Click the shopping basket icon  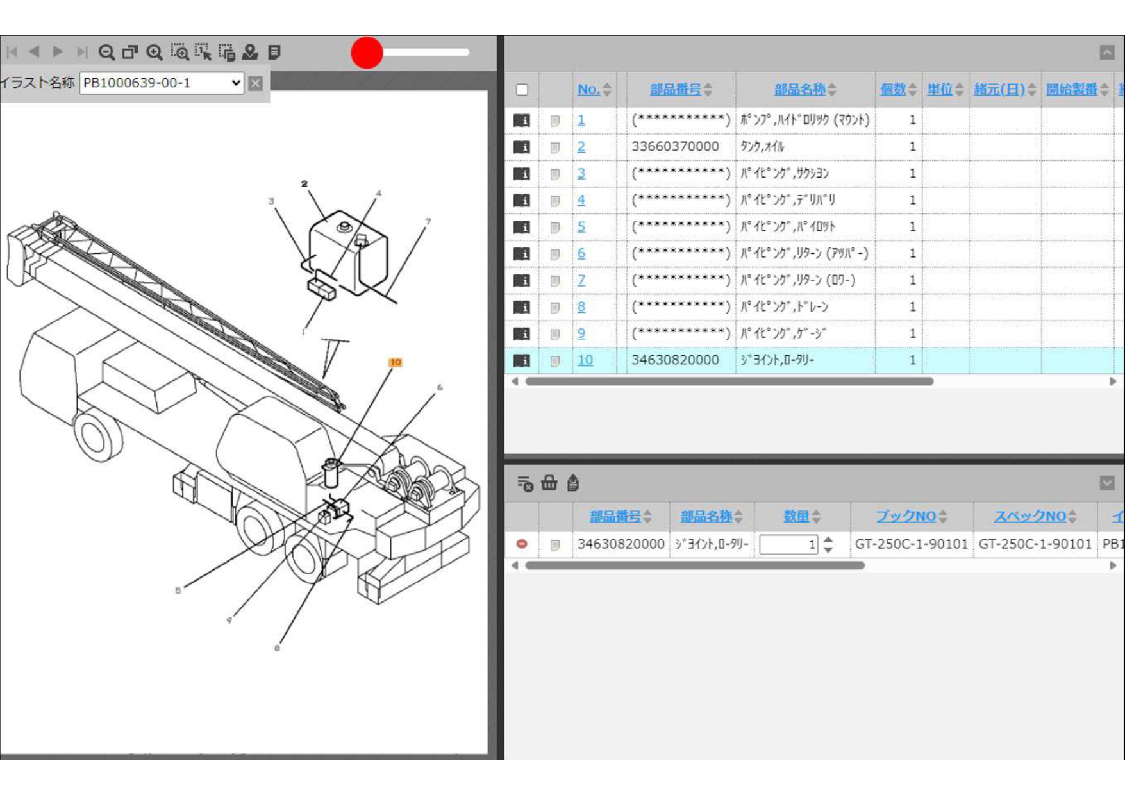[x=549, y=483]
